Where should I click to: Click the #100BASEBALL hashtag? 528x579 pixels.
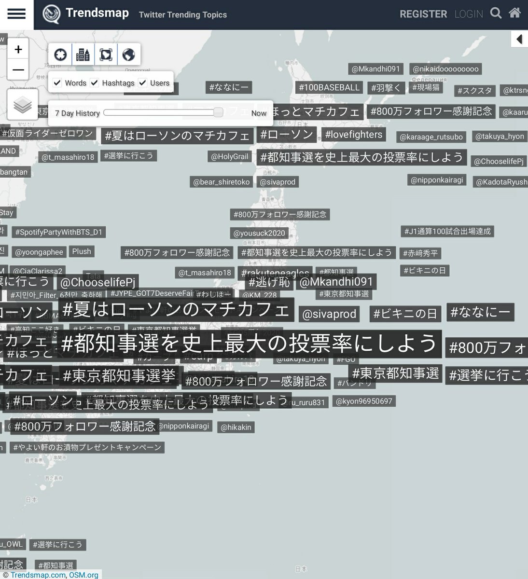click(329, 87)
